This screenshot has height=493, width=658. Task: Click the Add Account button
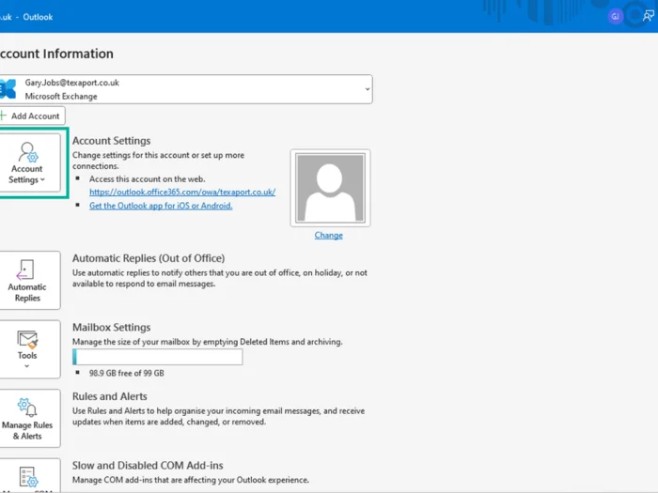[x=32, y=116]
